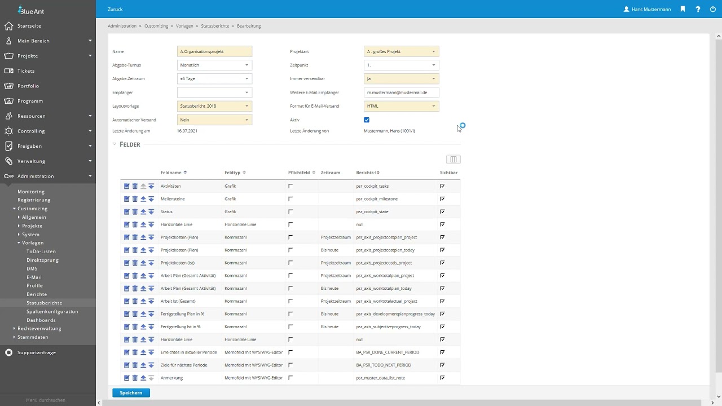The height and width of the screenshot is (406, 722).
Task: Move the Projektkosten (Ist) field down
Action: point(151,263)
